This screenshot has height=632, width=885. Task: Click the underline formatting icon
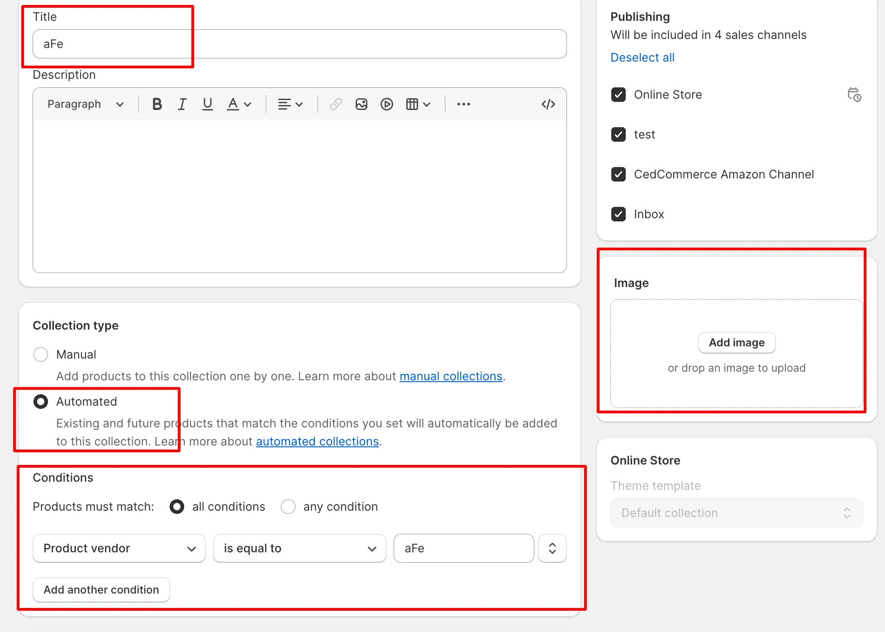click(x=207, y=104)
